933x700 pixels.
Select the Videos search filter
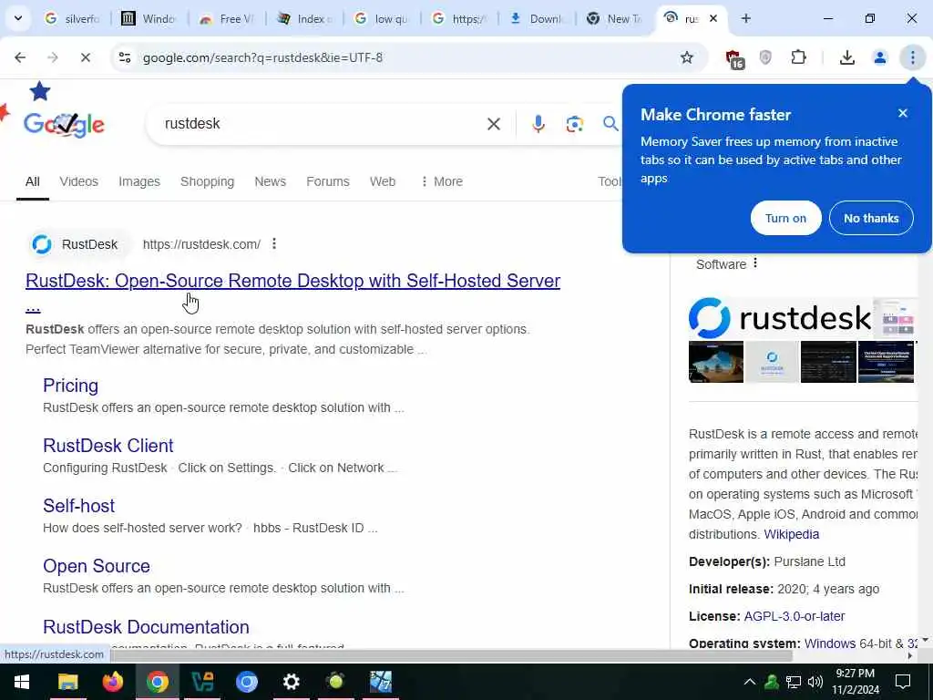tap(78, 181)
